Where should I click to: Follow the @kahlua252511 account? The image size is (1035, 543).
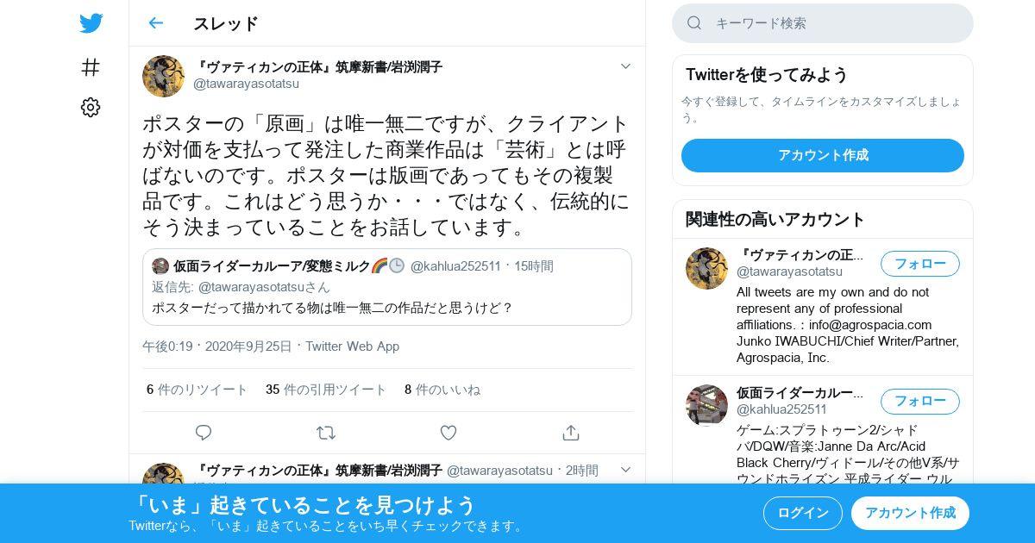point(920,402)
